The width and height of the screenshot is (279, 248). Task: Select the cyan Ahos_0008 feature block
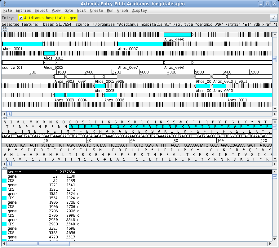tap(178, 35)
